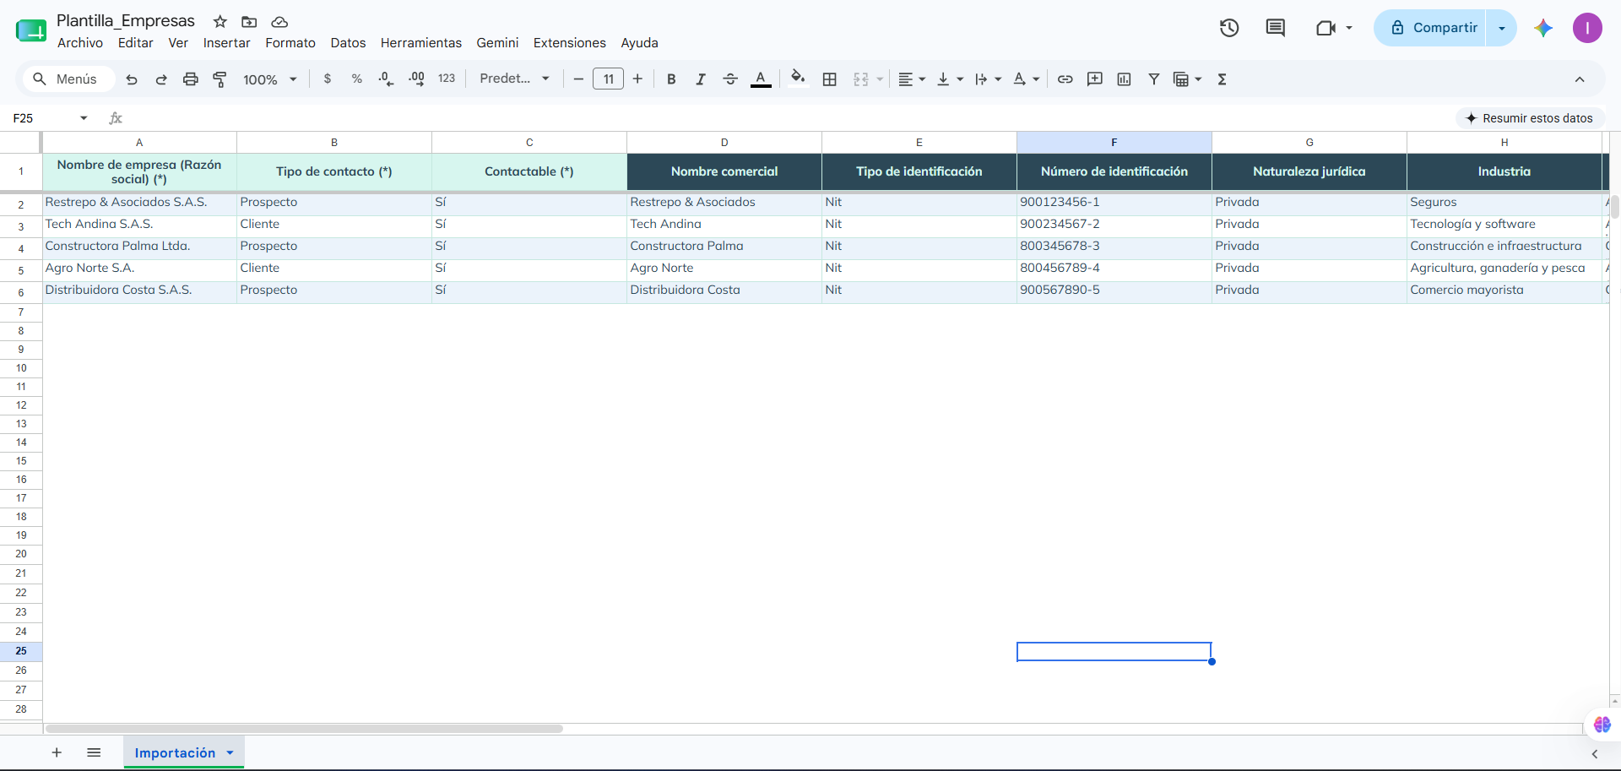Image resolution: width=1621 pixels, height=771 pixels.
Task: Decrease decimal places
Action: [x=386, y=79]
